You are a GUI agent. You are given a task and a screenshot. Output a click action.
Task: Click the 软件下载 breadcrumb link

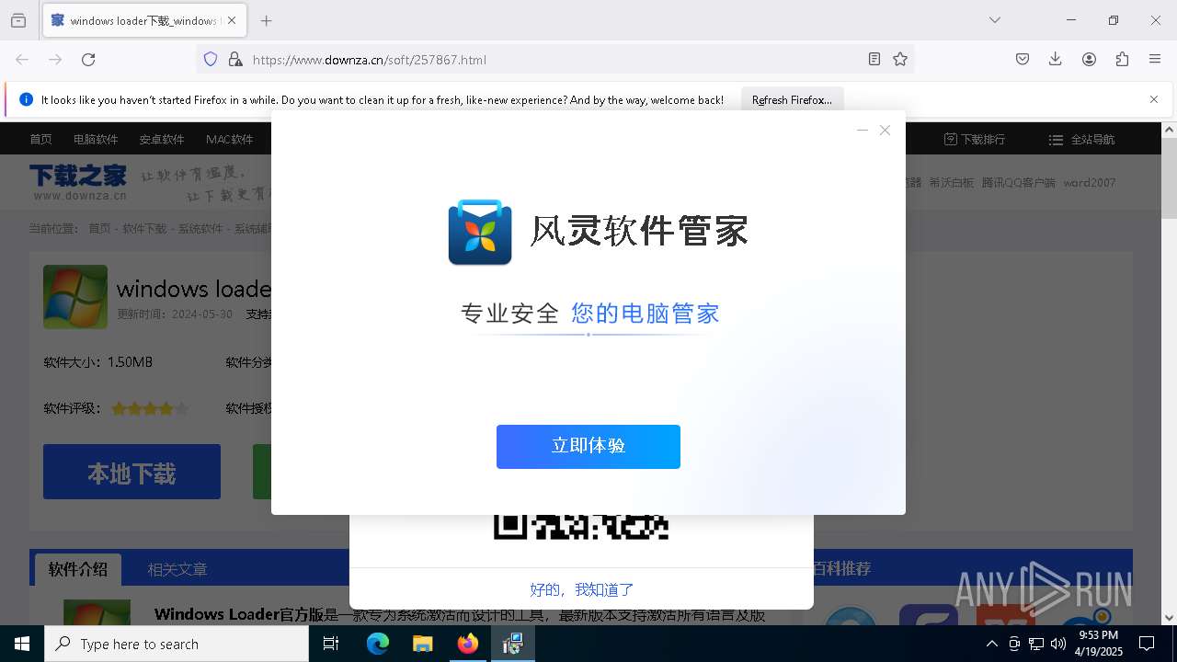coord(144,228)
